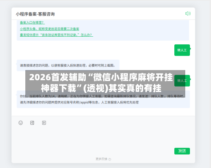This screenshot has height=168, width=211.
Task: Click the line 请先详细描述你的问题 appid等信息
Action: click(79, 102)
